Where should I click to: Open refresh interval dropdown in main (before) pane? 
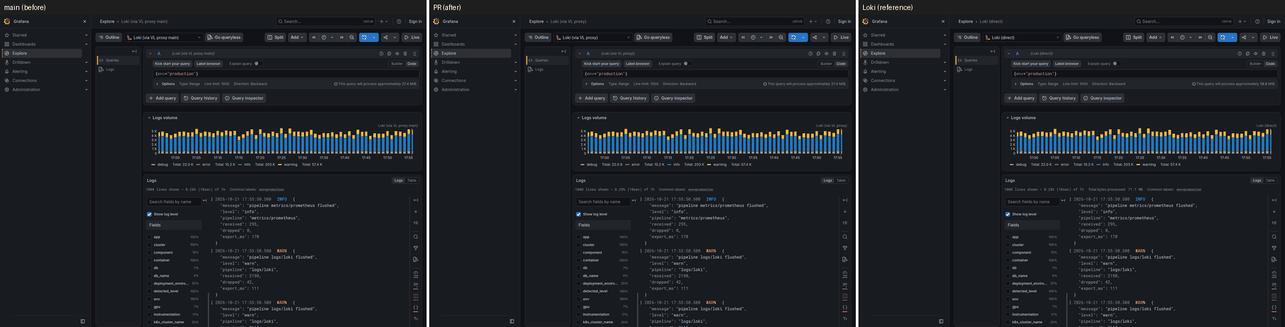374,37
